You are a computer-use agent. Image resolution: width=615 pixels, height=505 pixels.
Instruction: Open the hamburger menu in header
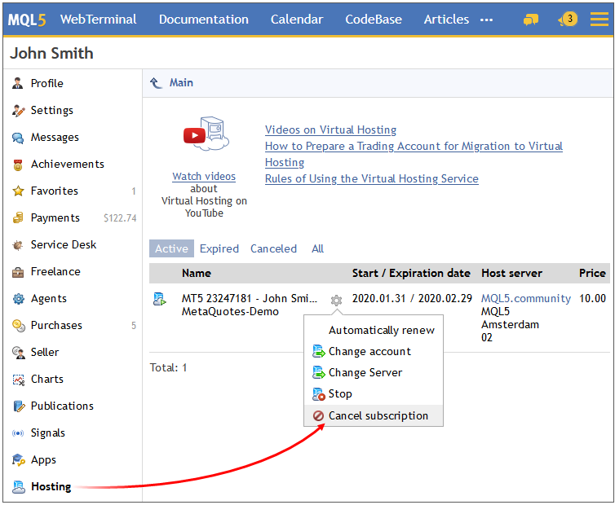[x=600, y=19]
